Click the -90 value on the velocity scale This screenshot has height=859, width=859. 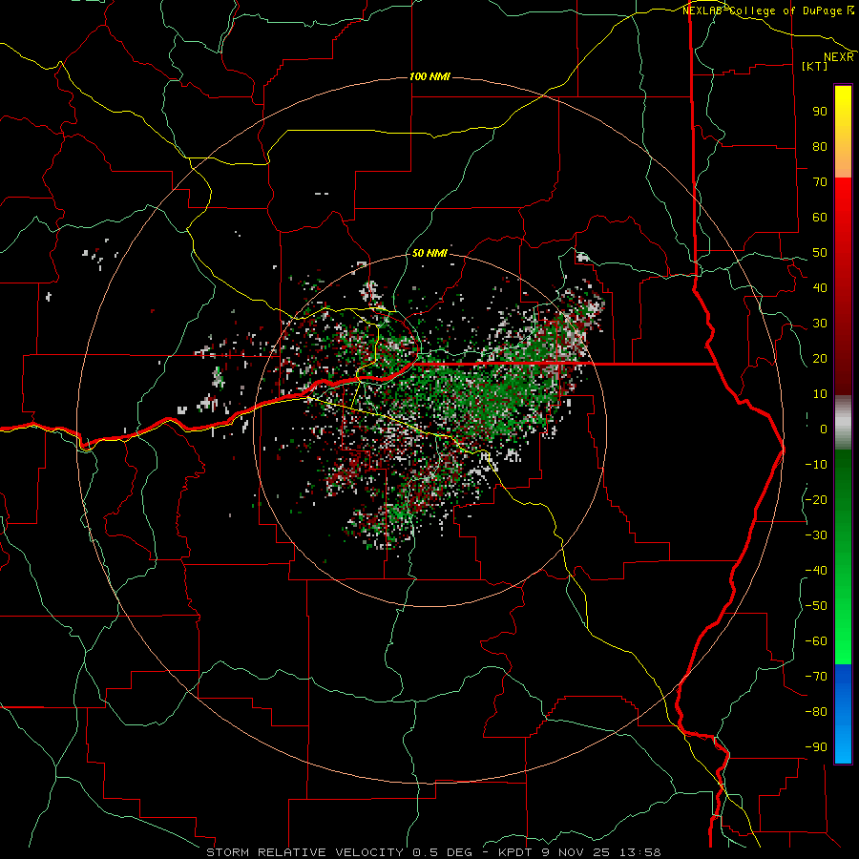coord(816,747)
